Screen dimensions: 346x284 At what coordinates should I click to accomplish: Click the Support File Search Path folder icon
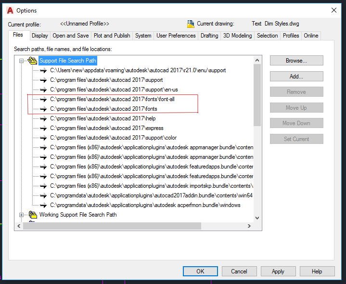click(x=32, y=61)
